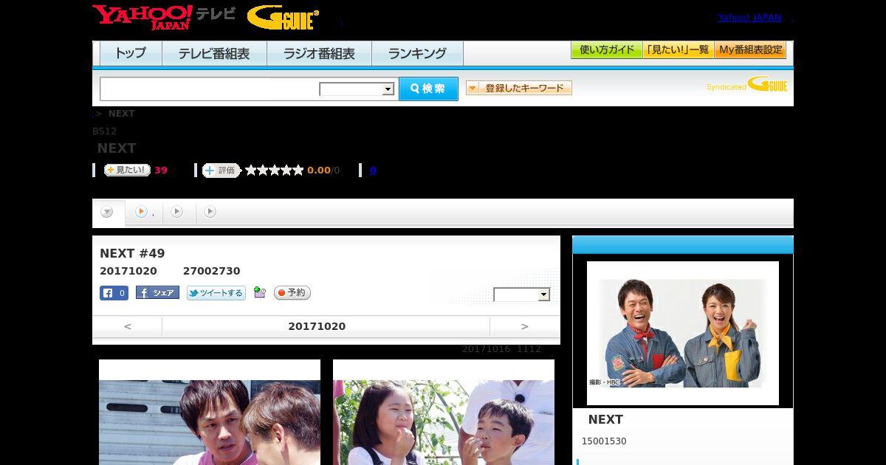Open the photo of two children eating
The image size is (886, 465).
pyautogui.click(x=444, y=412)
